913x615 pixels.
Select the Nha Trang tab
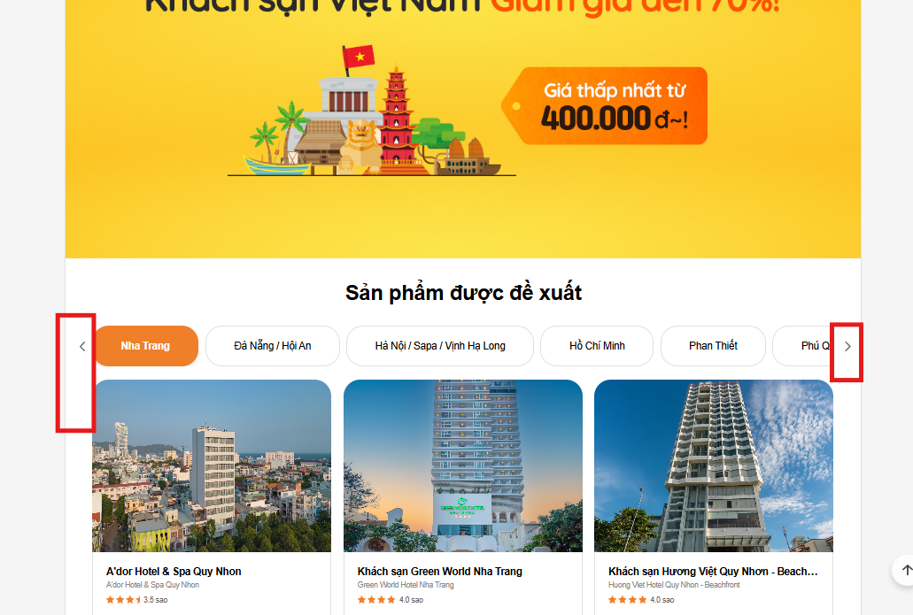click(x=145, y=346)
